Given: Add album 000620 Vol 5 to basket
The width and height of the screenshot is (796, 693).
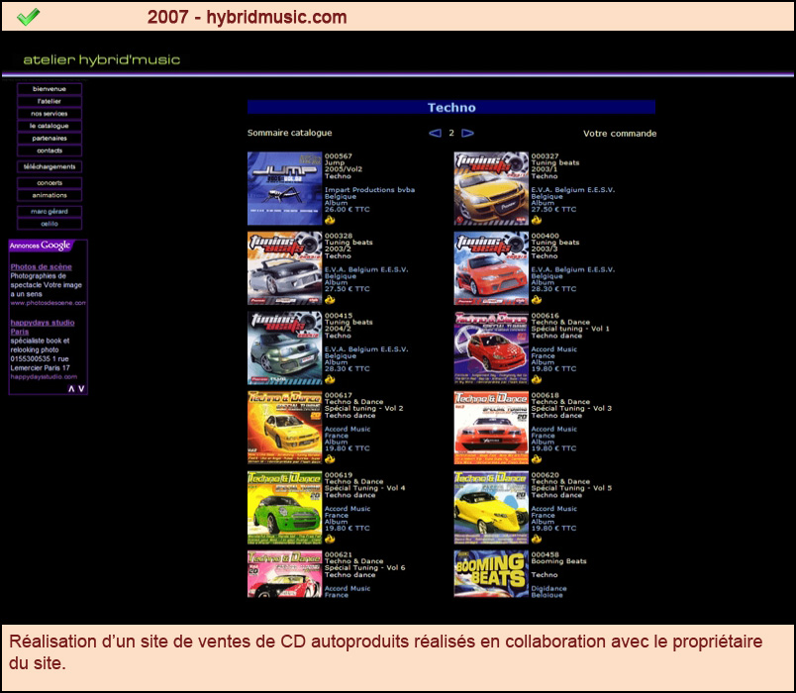Looking at the screenshot, I should [537, 539].
